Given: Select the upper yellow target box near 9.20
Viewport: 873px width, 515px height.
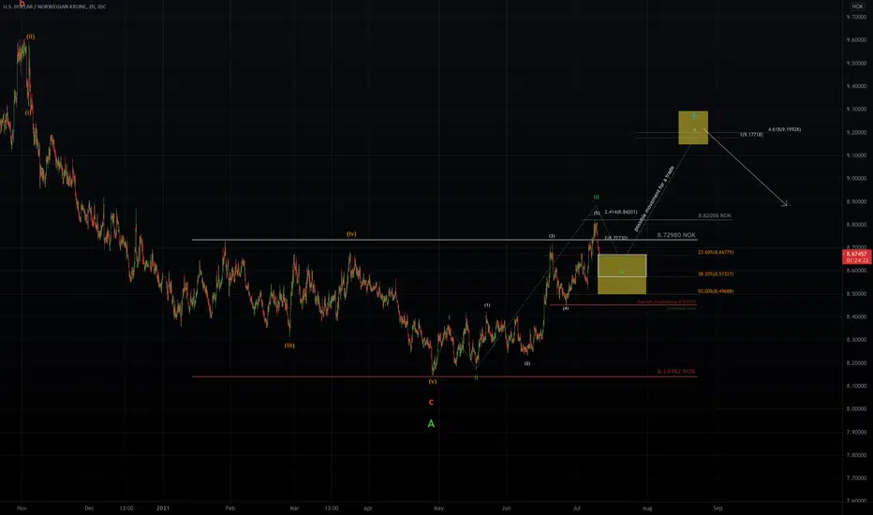Looking at the screenshot, I should (693, 127).
